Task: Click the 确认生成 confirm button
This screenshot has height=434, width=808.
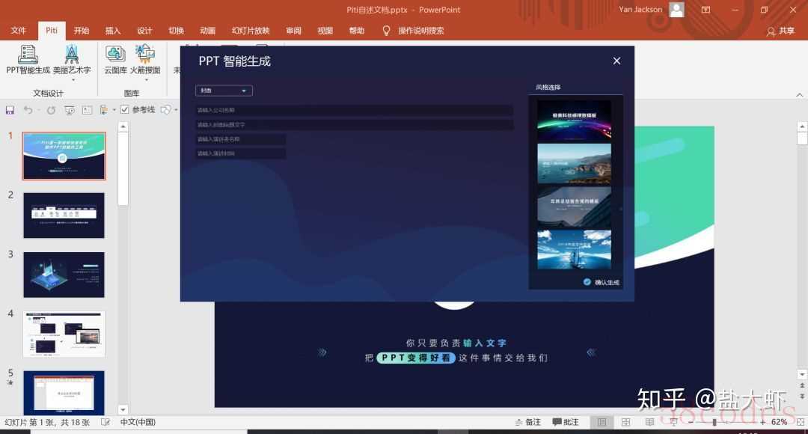Action: pos(602,282)
